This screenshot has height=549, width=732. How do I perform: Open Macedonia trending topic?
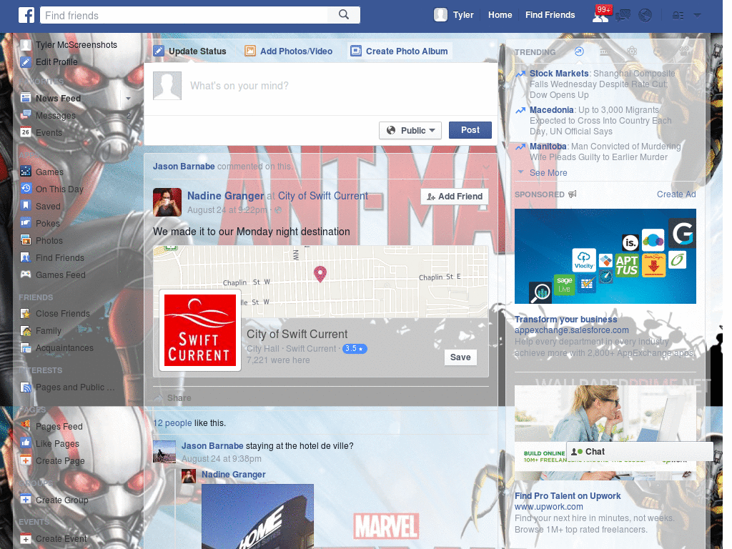(x=551, y=109)
